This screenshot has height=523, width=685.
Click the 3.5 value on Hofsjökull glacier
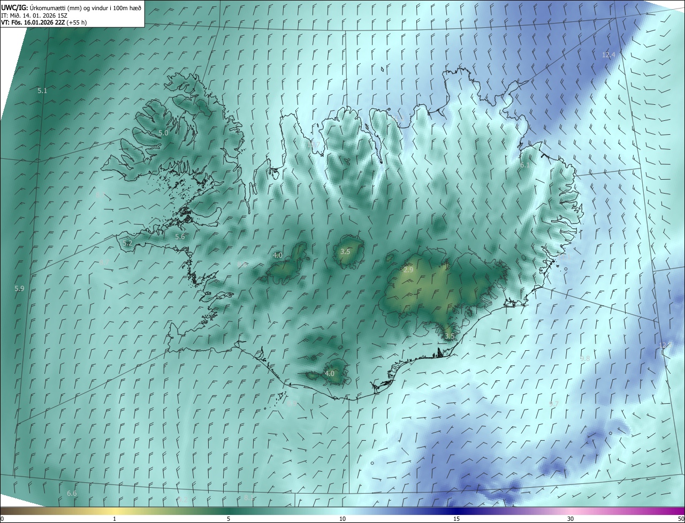[345, 251]
